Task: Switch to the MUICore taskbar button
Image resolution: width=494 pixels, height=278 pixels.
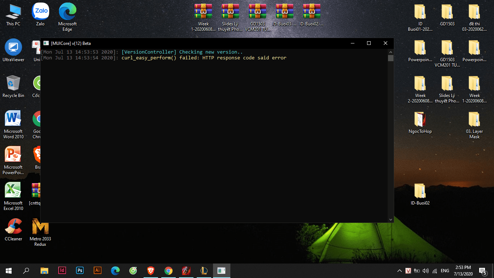Action: 221,271
